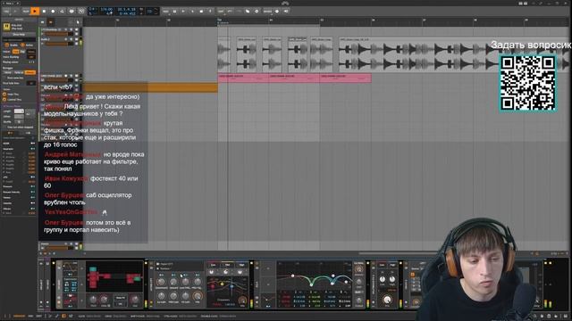Click the yellow Poly Grid device icon in inspector
This screenshot has height=321, width=572.
click(6, 26)
